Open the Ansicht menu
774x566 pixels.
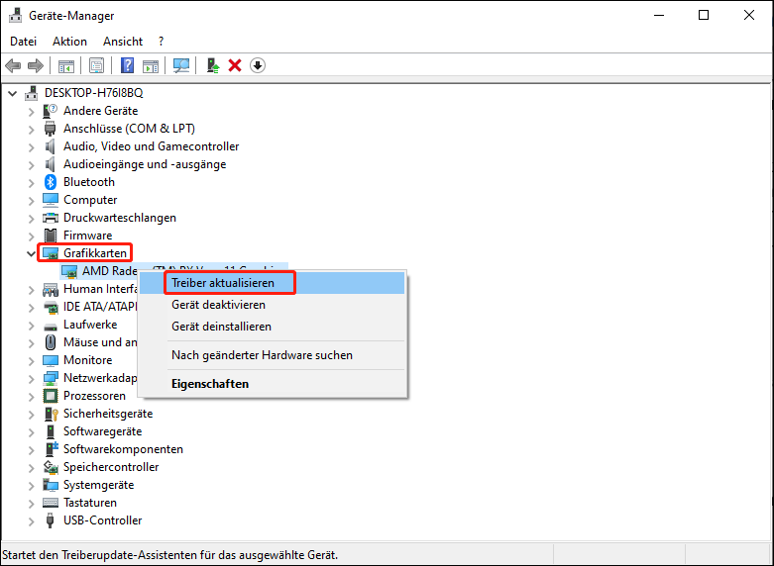pos(123,42)
